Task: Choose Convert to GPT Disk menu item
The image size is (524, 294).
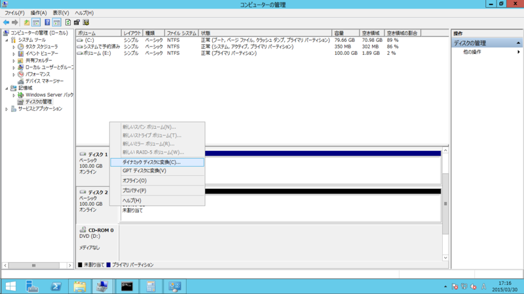Action: pyautogui.click(x=144, y=171)
